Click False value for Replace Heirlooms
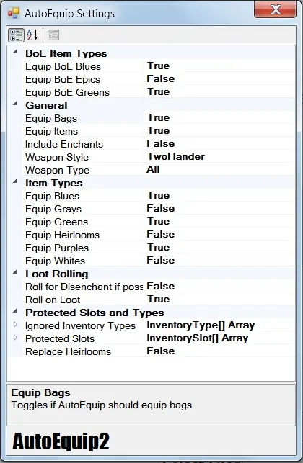 point(161,351)
